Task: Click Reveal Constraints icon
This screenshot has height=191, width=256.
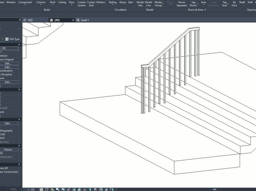Action: [x=112, y=189]
